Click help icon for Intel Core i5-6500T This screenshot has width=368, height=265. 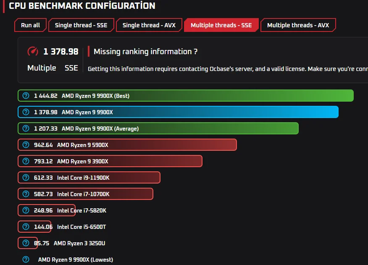click(26, 227)
